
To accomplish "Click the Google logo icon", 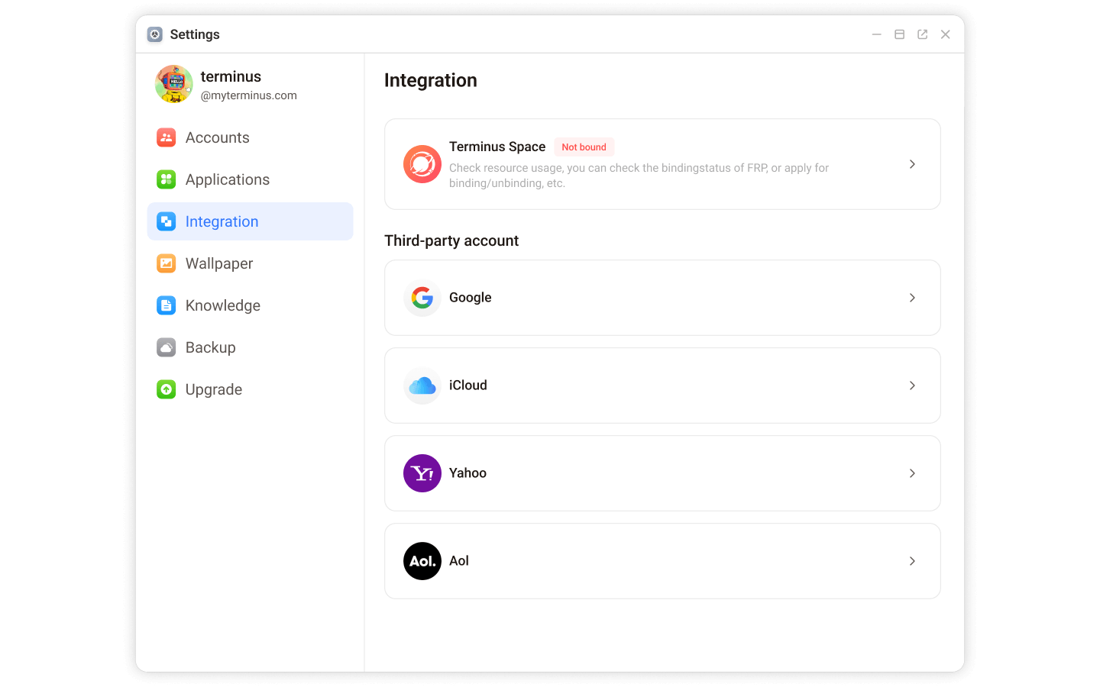I will 422,298.
